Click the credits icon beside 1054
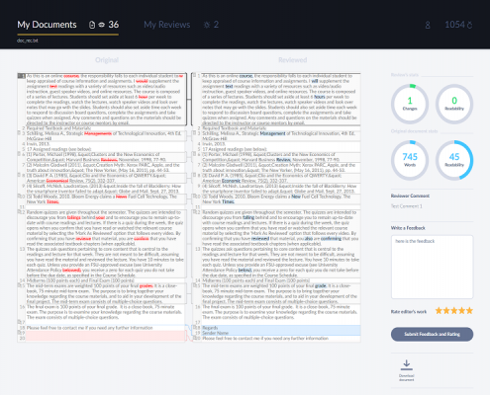Viewport: 490px width, 395px height. [x=469, y=26]
